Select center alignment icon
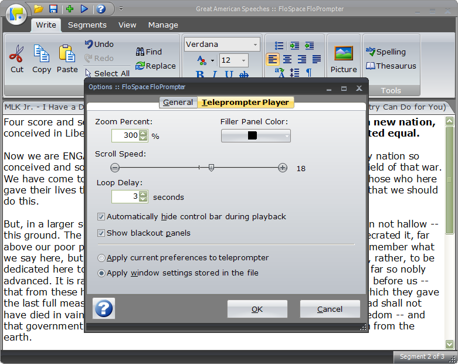This screenshot has height=364, width=458. click(287, 60)
